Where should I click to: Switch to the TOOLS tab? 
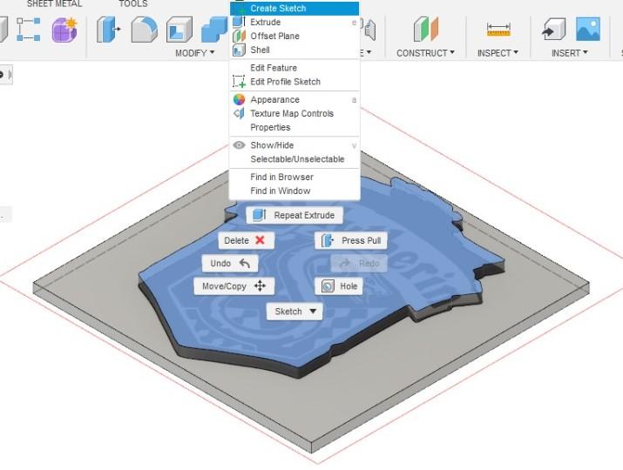[133, 4]
